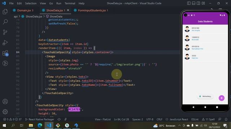Image resolution: width=231 pixels, height=129 pixels.
Task: Select JavaScript React language mode
Action: tap(177, 119)
